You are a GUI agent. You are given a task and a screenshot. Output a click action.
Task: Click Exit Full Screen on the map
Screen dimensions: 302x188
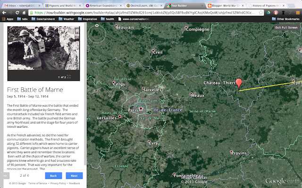tap(286, 27)
